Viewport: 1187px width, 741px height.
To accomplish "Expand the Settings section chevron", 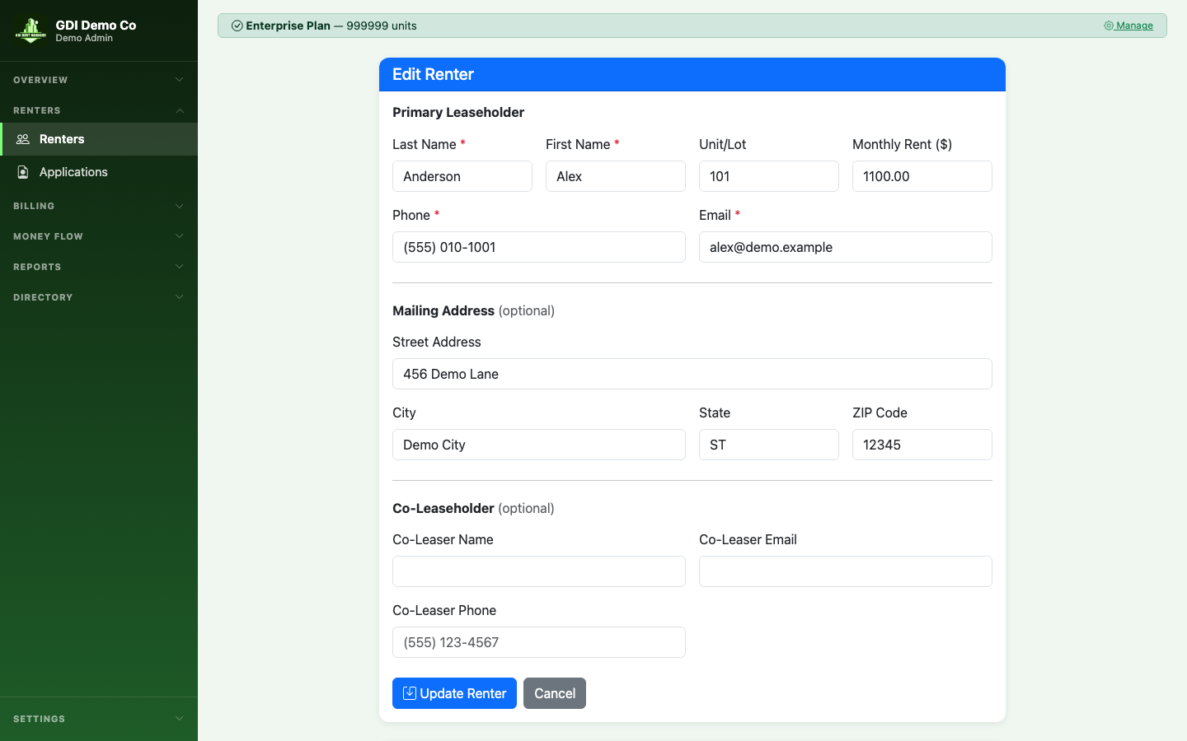I will pos(180,719).
